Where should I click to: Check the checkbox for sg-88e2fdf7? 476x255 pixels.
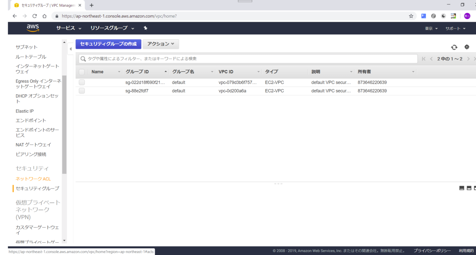point(82,90)
